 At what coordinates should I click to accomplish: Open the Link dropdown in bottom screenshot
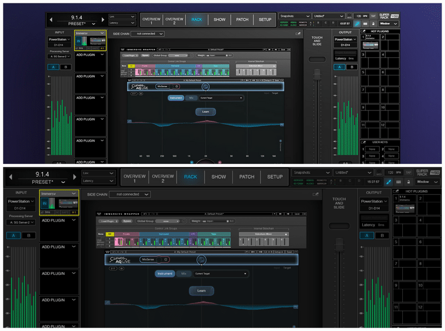click(98, 173)
